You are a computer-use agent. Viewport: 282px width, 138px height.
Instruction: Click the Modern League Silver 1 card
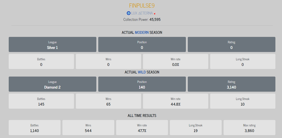click(x=53, y=45)
